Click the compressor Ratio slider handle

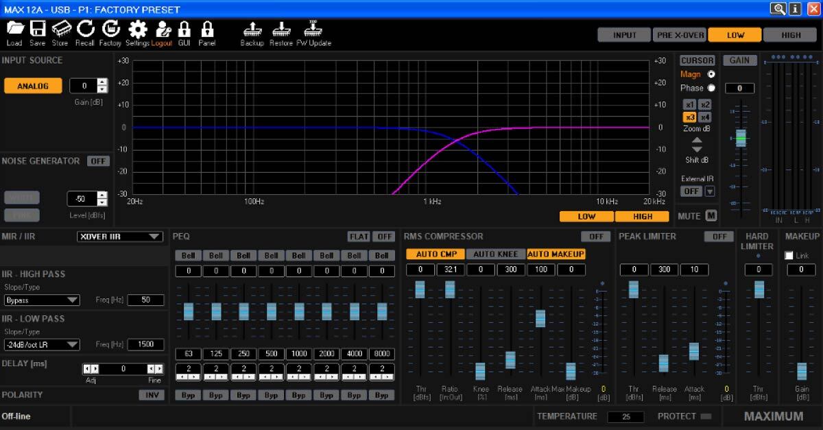point(450,289)
